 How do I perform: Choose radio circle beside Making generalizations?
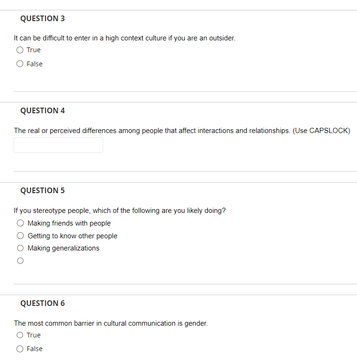coord(20,248)
